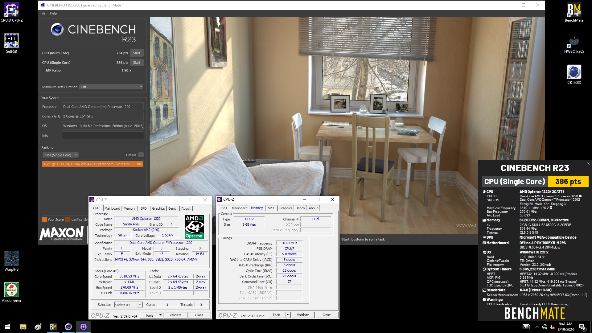Open the CB-2003 desktop shortcut
The image size is (592, 333).
tap(574, 75)
